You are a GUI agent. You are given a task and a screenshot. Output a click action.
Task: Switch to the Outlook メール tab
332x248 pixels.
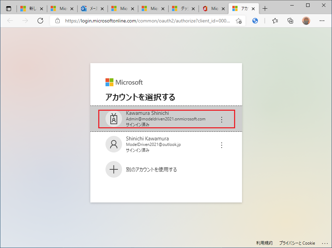(x=92, y=9)
